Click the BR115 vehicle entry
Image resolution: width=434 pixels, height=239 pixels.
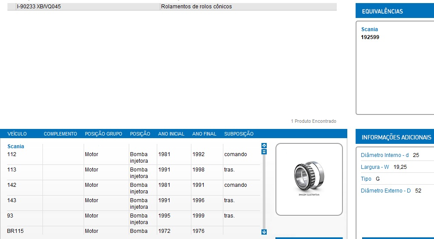click(x=15, y=231)
